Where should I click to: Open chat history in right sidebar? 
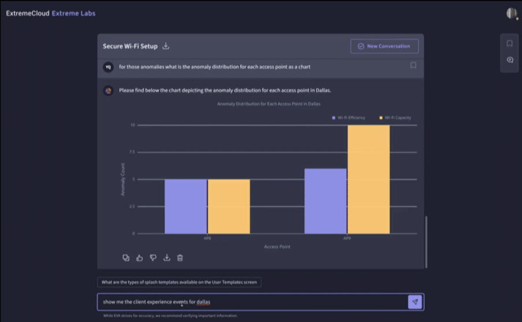click(509, 60)
